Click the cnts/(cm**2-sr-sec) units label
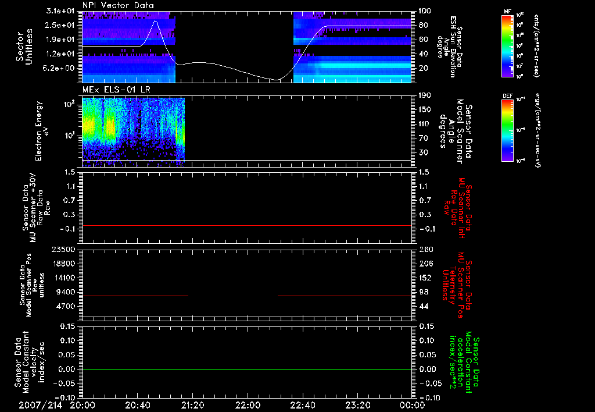The height and width of the screenshot is (412, 595). coord(536,45)
